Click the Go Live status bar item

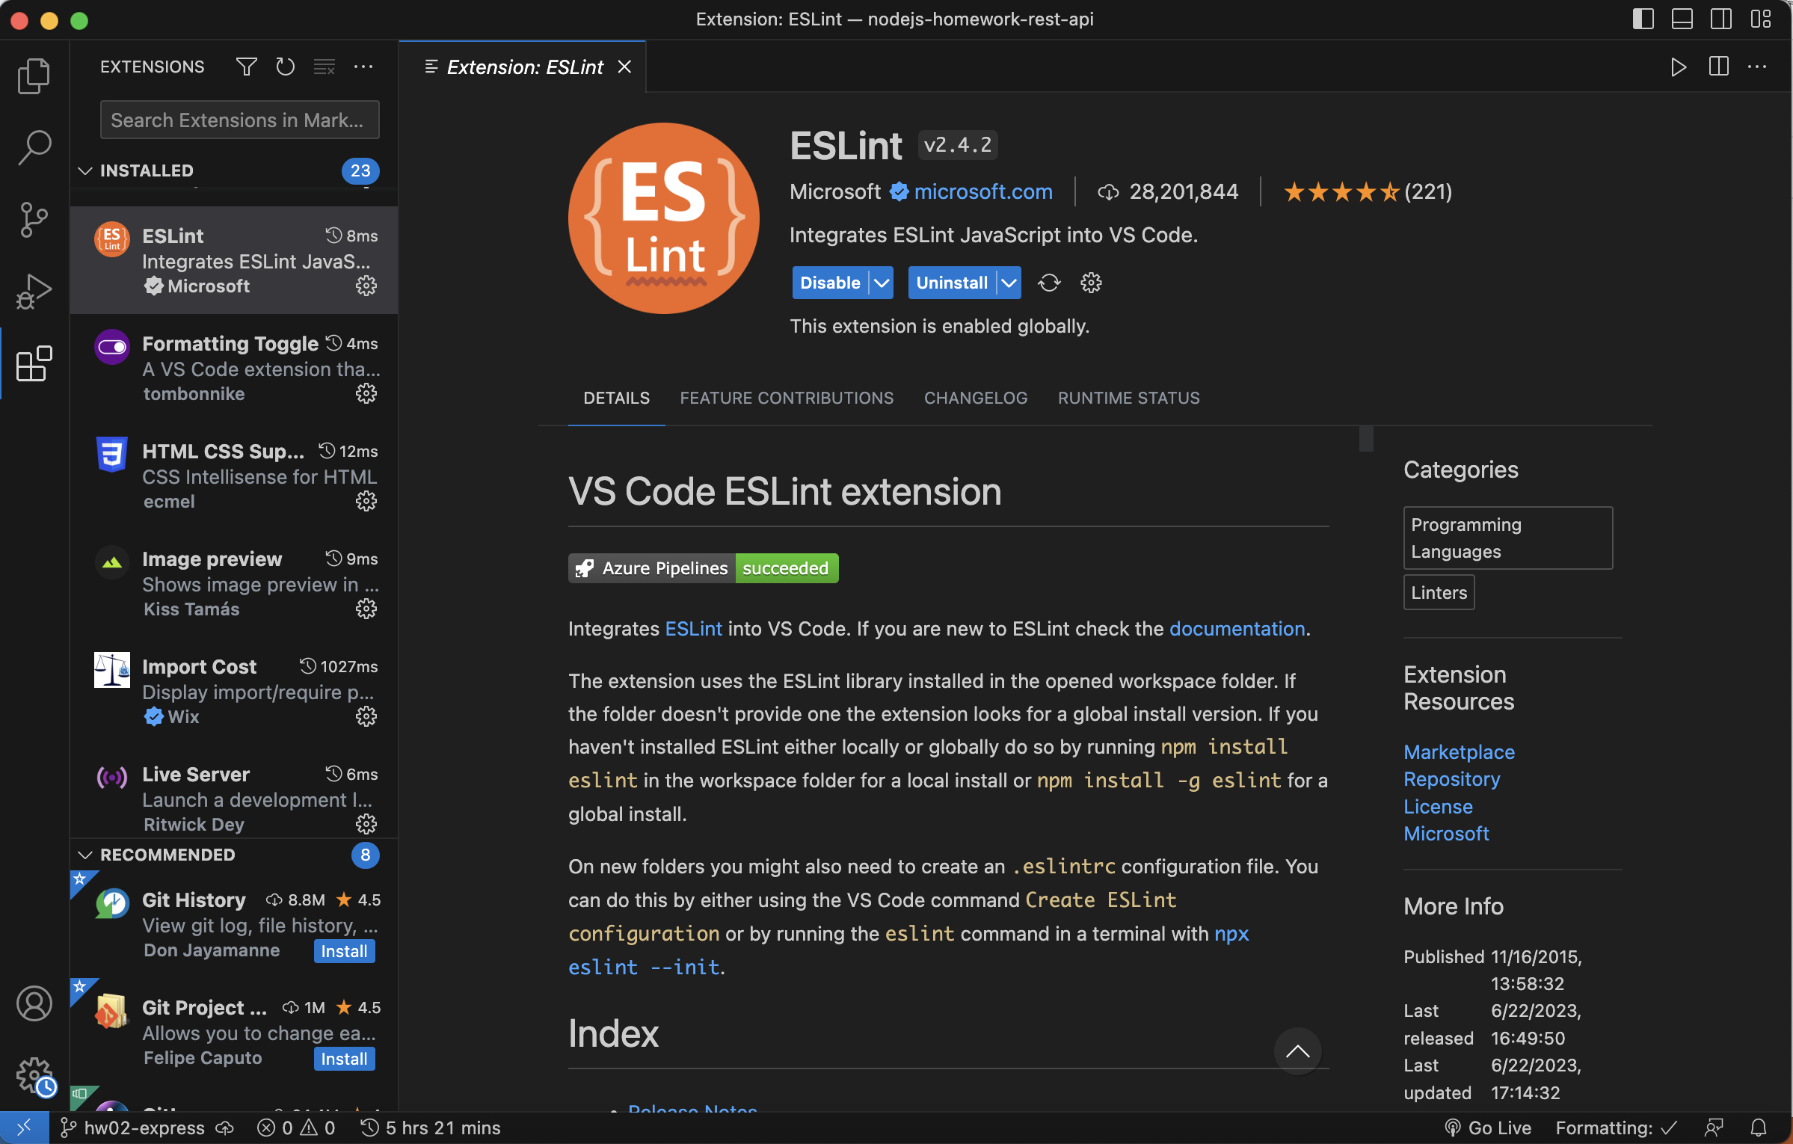tap(1488, 1127)
